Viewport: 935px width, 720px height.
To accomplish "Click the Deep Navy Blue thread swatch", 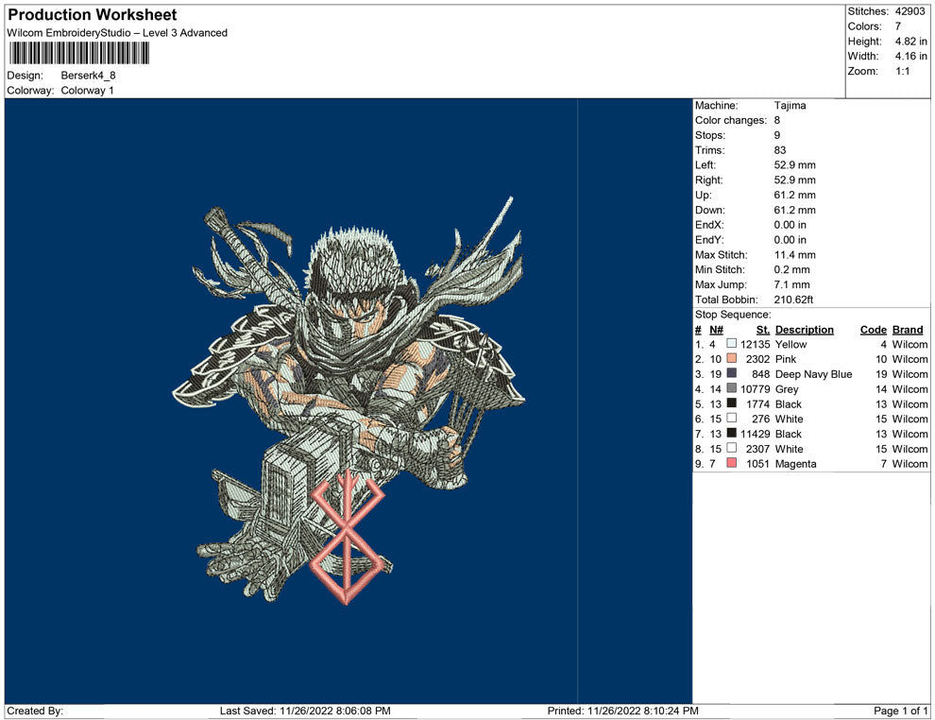I will (731, 374).
